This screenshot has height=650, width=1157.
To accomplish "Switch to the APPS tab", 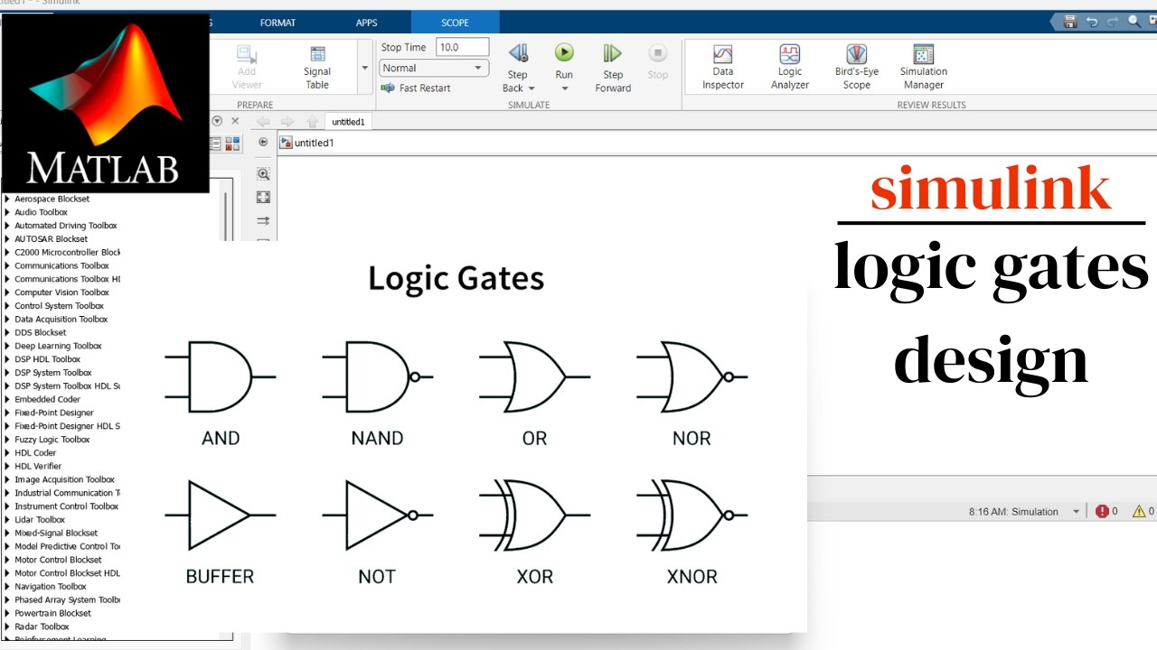I will tap(366, 23).
